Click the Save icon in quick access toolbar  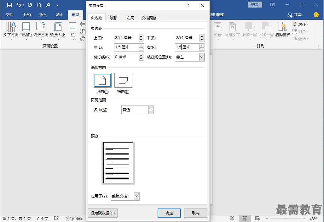coord(9,5)
